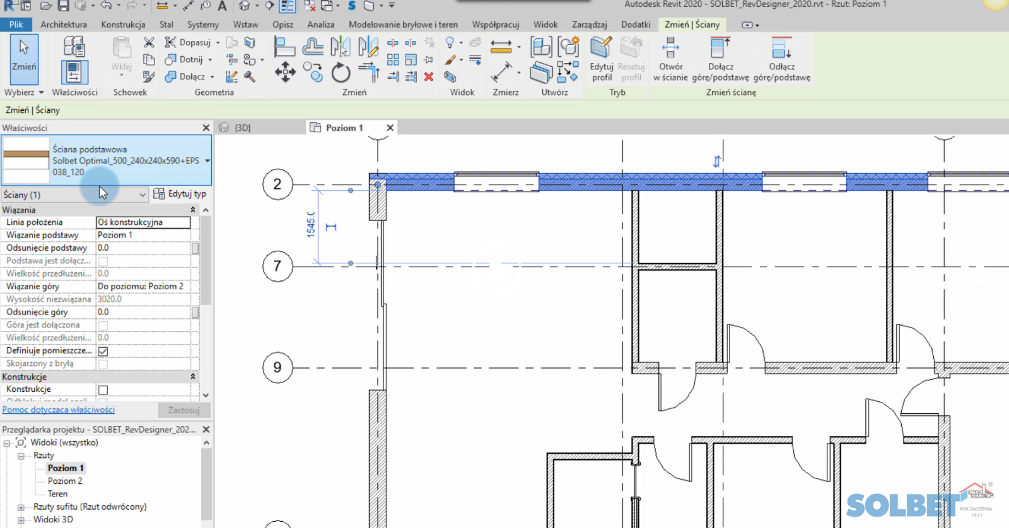Collapse the Wiązania properties section
The image size is (1009, 528).
pos(192,210)
